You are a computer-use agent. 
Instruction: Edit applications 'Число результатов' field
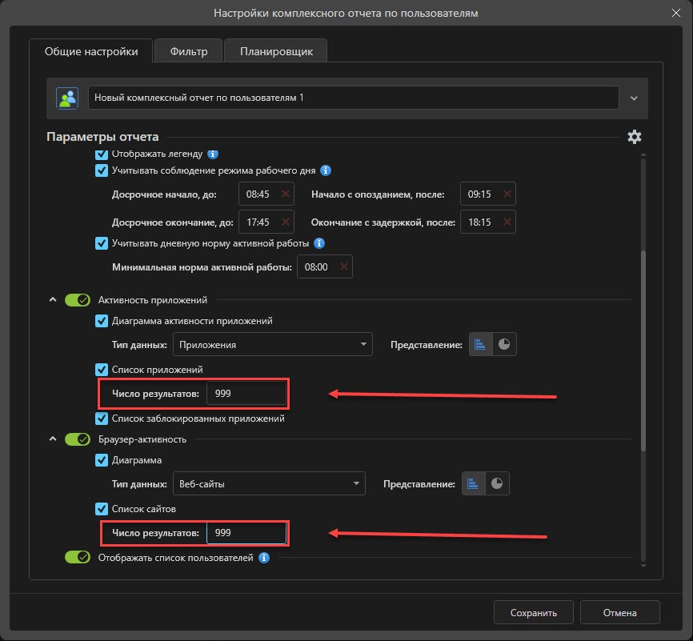point(246,393)
